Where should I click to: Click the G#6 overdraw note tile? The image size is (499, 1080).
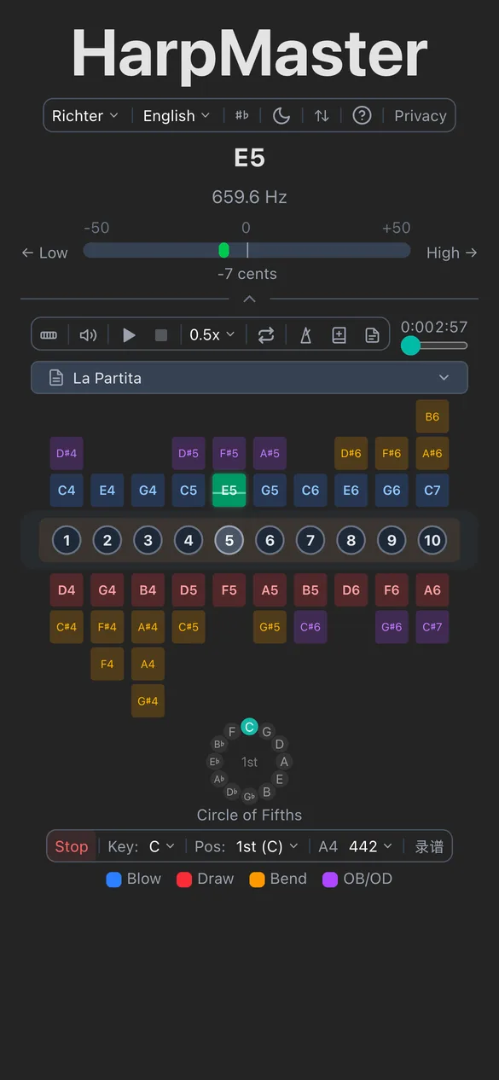click(x=392, y=627)
